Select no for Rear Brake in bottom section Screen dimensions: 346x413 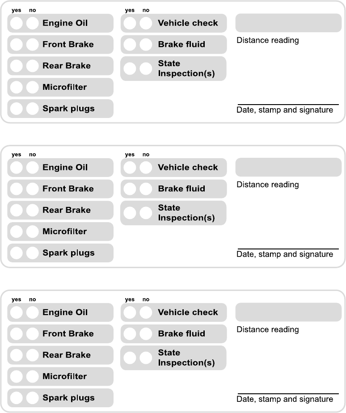(x=32, y=355)
